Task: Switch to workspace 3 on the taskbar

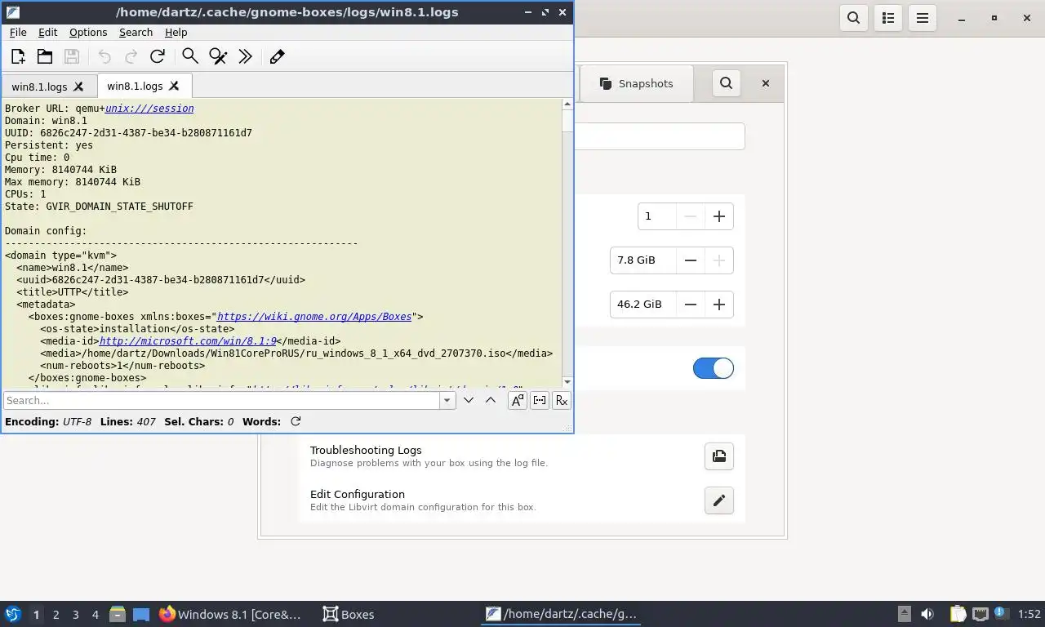Action: (76, 615)
